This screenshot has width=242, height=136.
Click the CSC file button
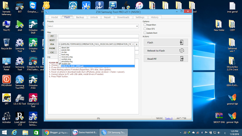[52, 53]
